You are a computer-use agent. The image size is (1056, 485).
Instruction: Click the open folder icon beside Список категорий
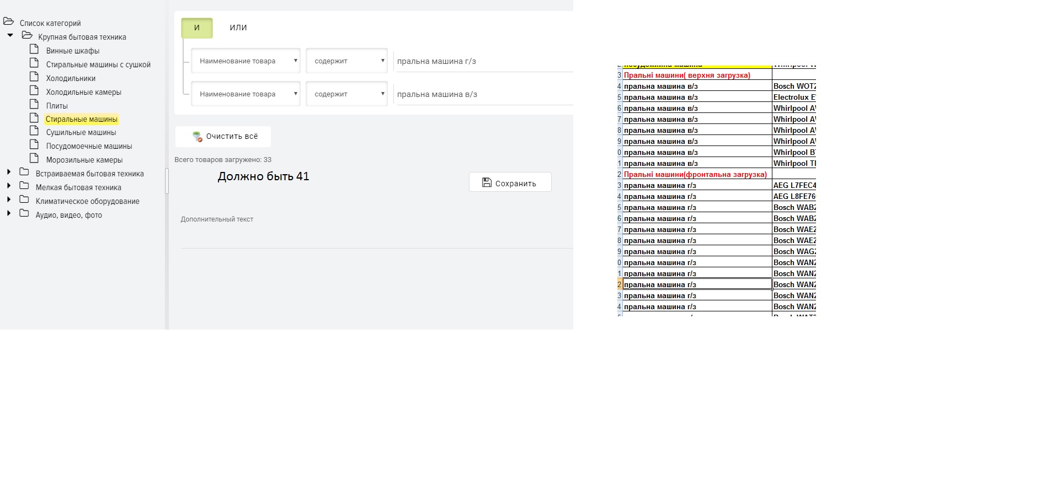click(8, 22)
